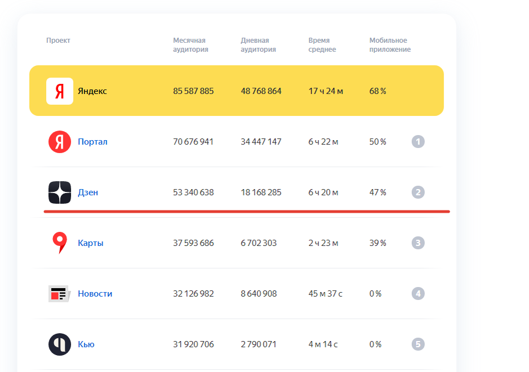The height and width of the screenshot is (372, 529).
Task: Click the red Карты map pin icon
Action: (60, 243)
